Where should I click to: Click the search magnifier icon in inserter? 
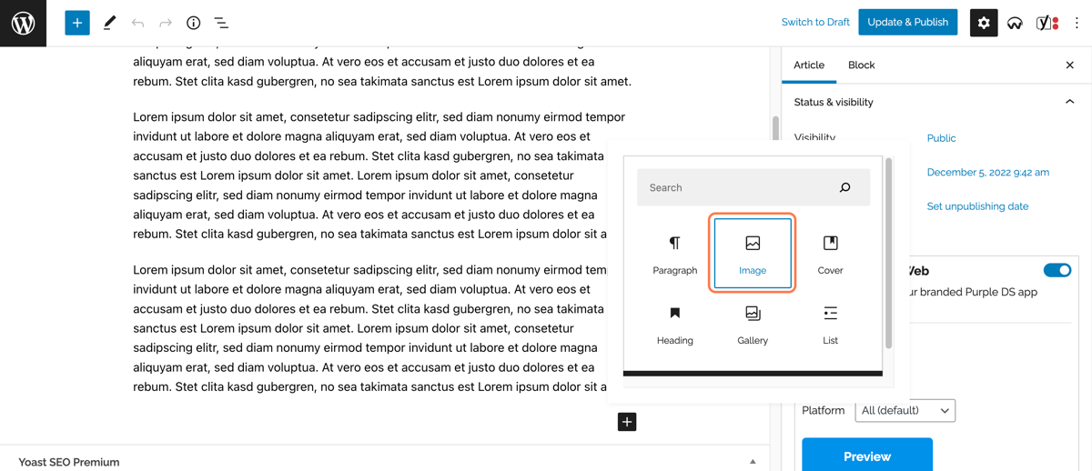pos(844,187)
